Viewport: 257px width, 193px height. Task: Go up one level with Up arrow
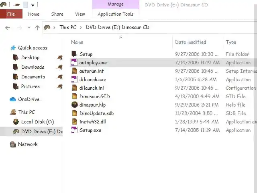tap(37, 28)
